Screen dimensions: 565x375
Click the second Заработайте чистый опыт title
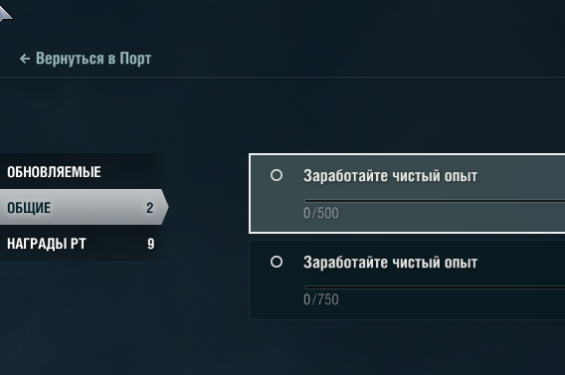[390, 263]
